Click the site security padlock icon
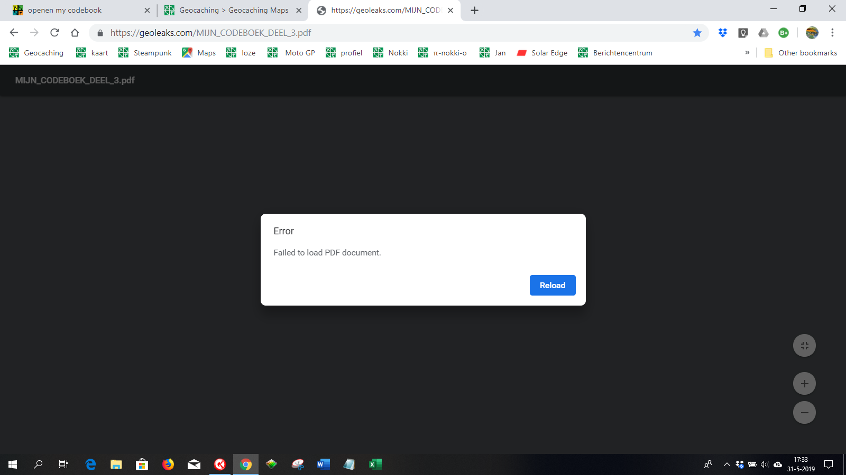846x475 pixels. 100,33
